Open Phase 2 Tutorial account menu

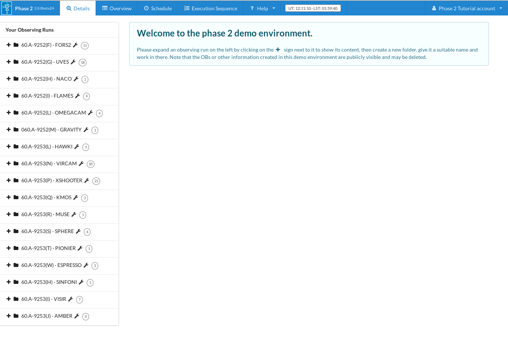[466, 8]
